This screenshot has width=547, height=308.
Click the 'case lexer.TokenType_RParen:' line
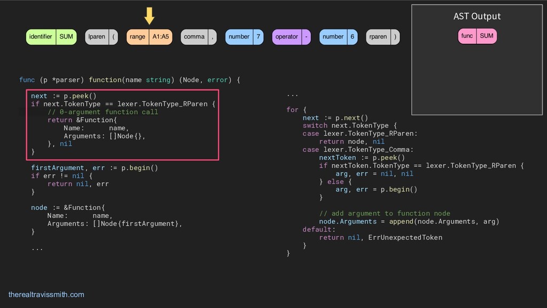[360, 133]
